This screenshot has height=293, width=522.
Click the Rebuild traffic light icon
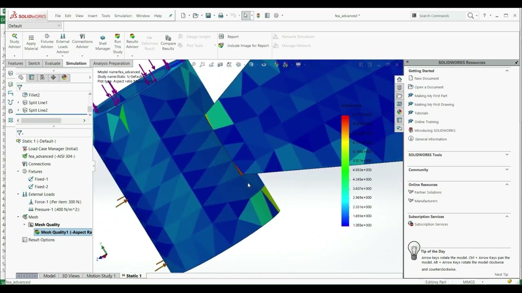[258, 15]
